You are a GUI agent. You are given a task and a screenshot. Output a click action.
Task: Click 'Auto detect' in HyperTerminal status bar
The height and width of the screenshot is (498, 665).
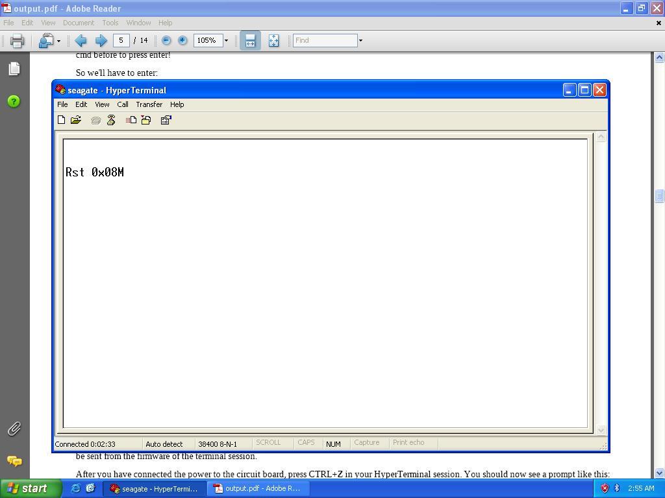pyautogui.click(x=164, y=444)
